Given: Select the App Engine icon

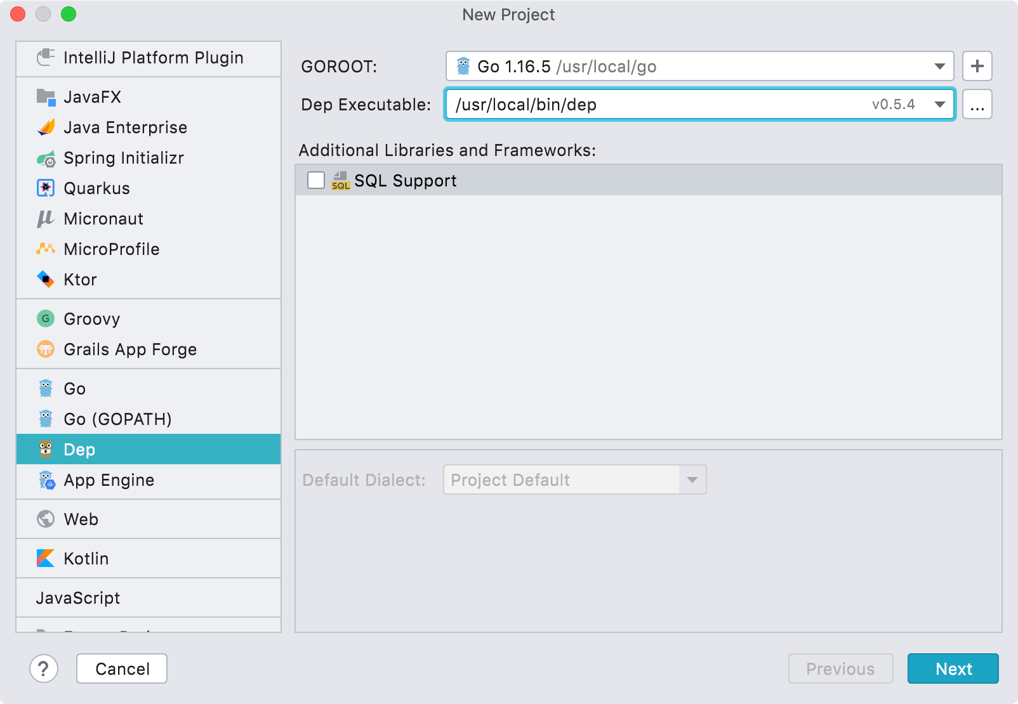Looking at the screenshot, I should 45,480.
